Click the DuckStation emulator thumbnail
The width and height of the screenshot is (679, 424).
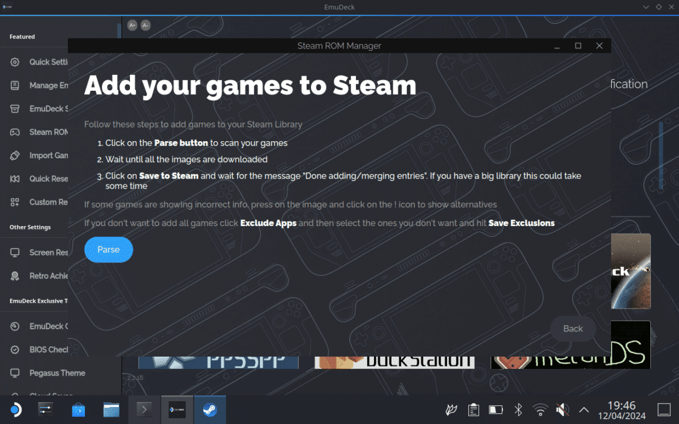click(395, 363)
